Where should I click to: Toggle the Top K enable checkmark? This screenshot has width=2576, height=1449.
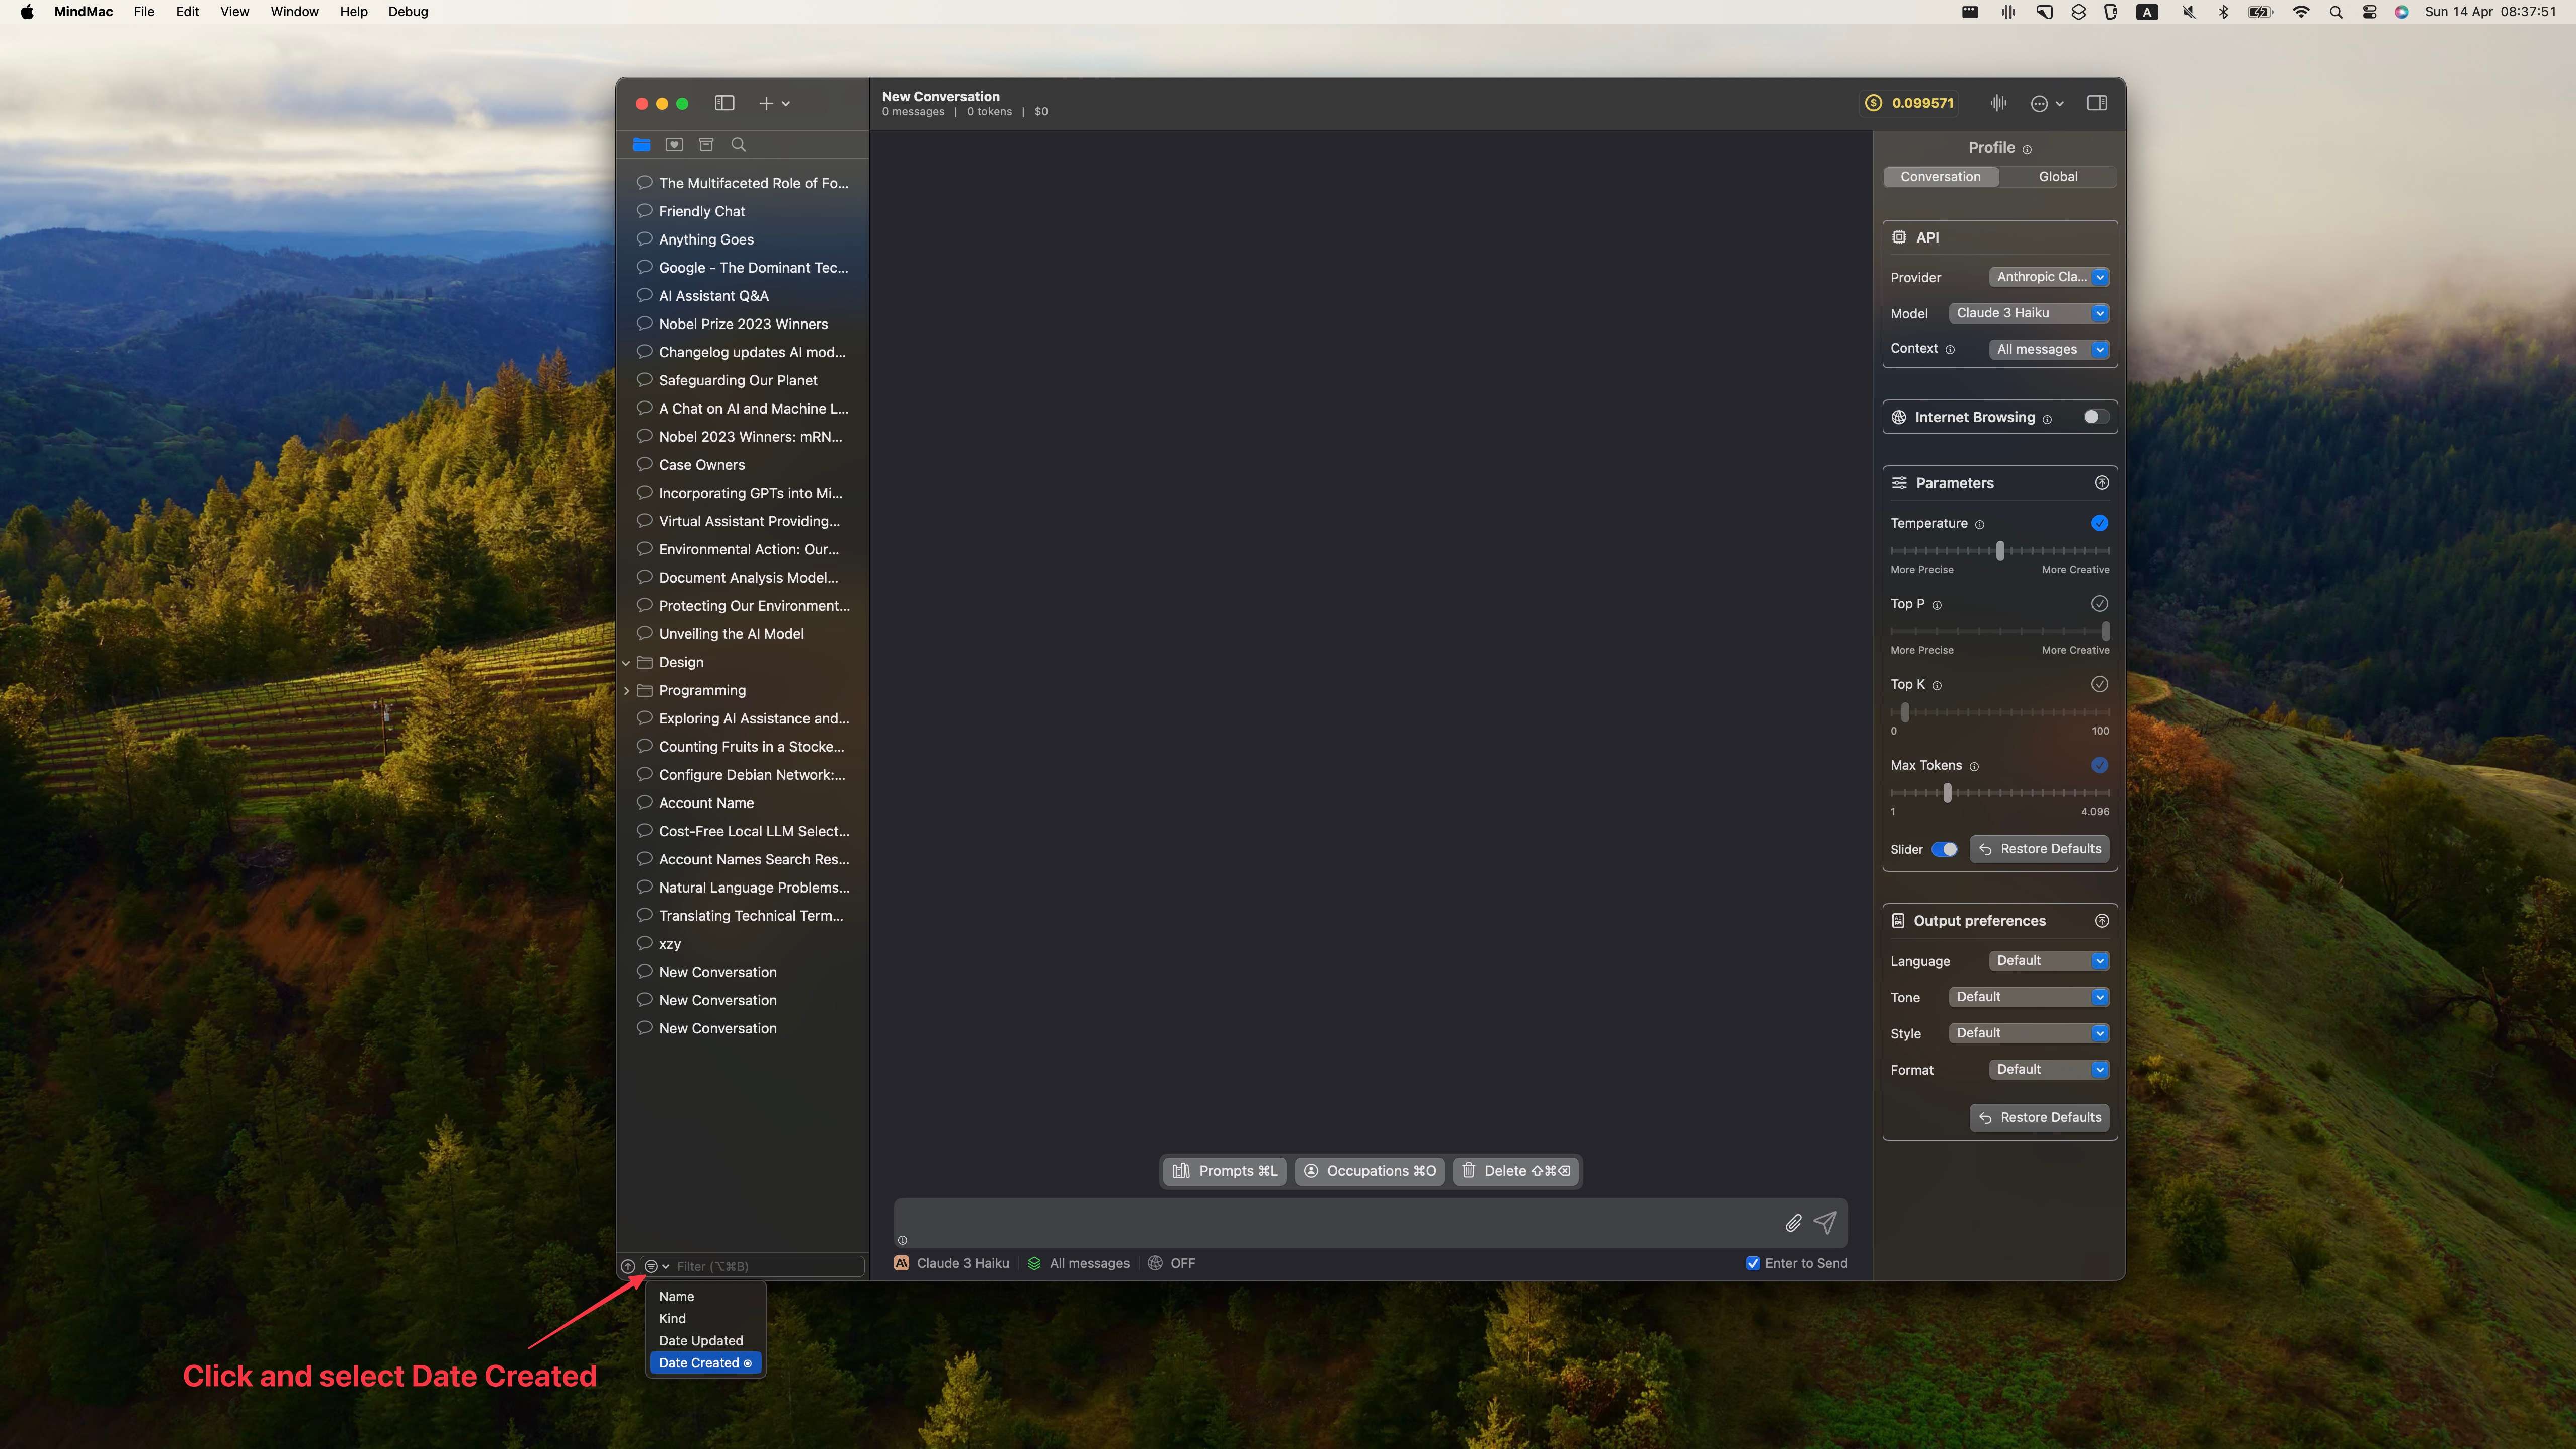[x=2100, y=684]
